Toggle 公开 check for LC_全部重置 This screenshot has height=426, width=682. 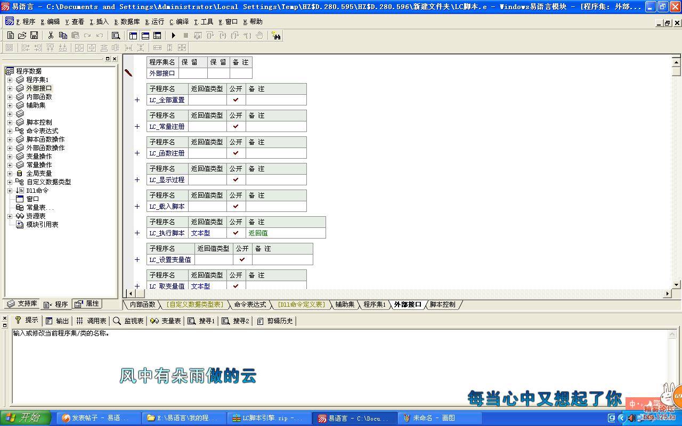pos(236,100)
